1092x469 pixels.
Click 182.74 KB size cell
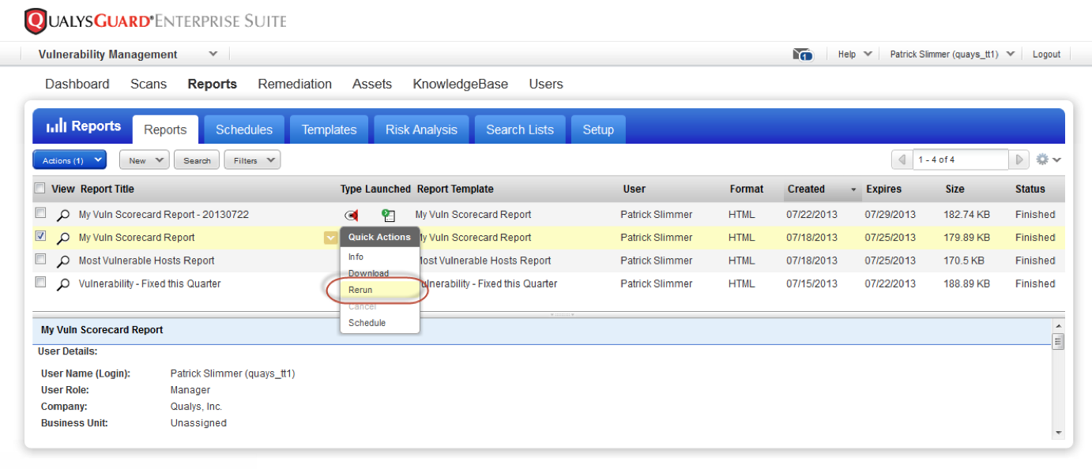(967, 215)
